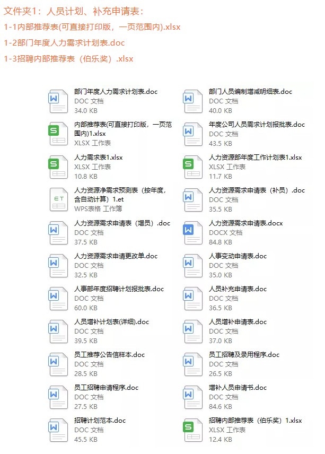Click the WPS表格 工作簿 type label

click(98, 208)
